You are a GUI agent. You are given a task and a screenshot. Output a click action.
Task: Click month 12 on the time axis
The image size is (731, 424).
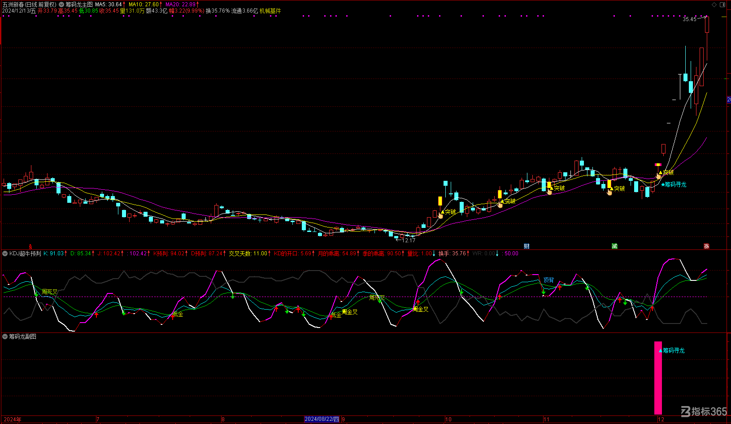pos(661,420)
